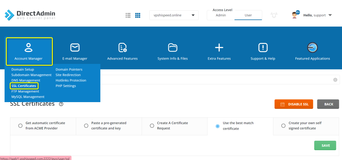Screen dimensions: 342x160
Task: Open Hotlinks Protection
Action: click(x=71, y=80)
